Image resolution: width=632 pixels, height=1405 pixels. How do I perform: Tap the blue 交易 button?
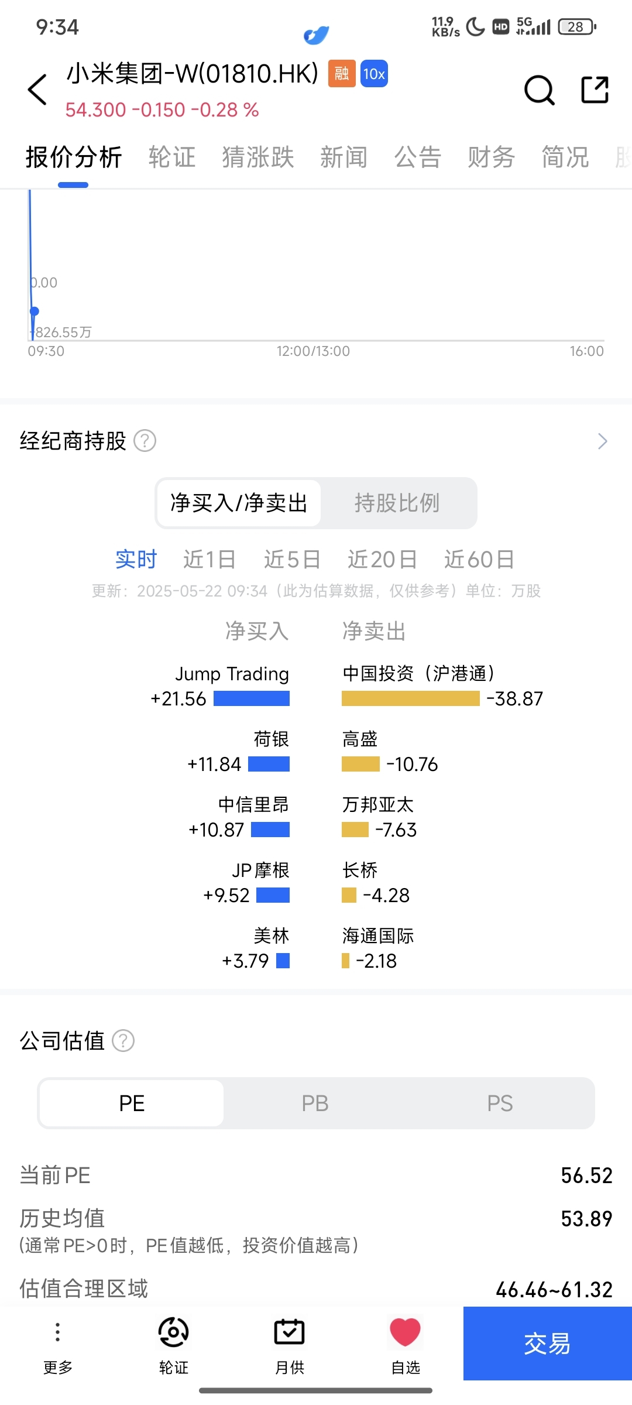pyautogui.click(x=548, y=1344)
